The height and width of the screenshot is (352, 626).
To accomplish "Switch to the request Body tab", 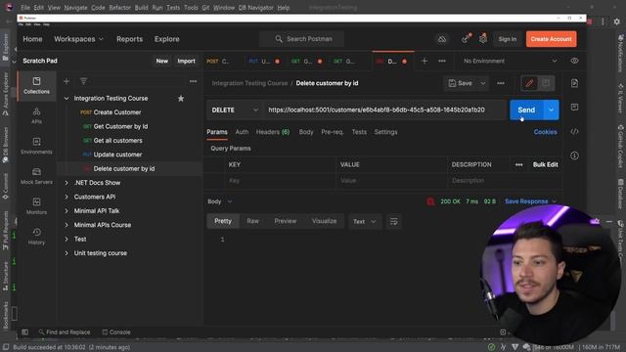I will tap(306, 132).
